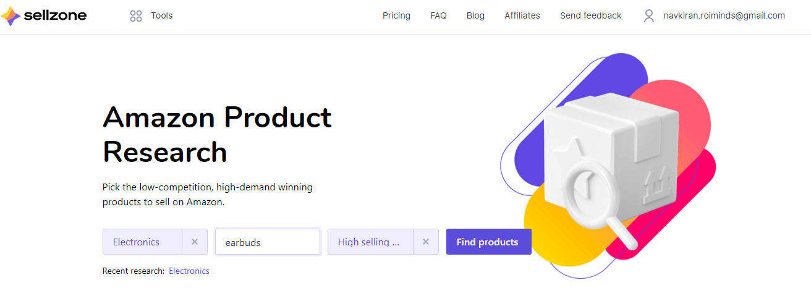Go to the Pricing page
Screen dimensions: 811x301
pyautogui.click(x=396, y=15)
